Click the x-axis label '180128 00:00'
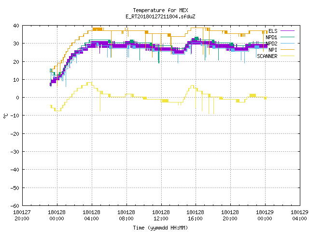This screenshot has width=309, height=232. [57, 216]
